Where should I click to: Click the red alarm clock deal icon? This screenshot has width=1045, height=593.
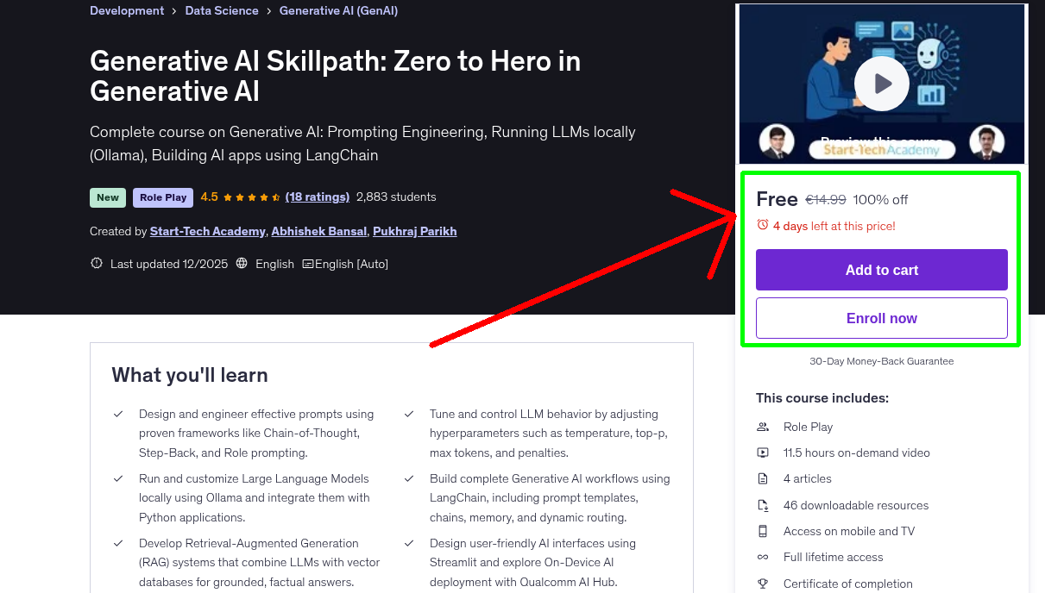[x=762, y=224]
